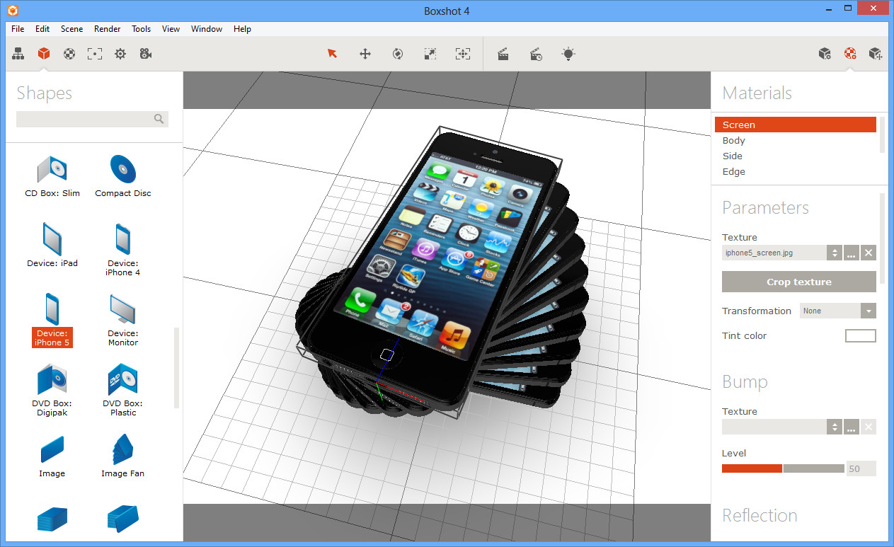Image resolution: width=894 pixels, height=547 pixels.
Task: Open the shape properties cube-gear icon
Action: tap(825, 54)
